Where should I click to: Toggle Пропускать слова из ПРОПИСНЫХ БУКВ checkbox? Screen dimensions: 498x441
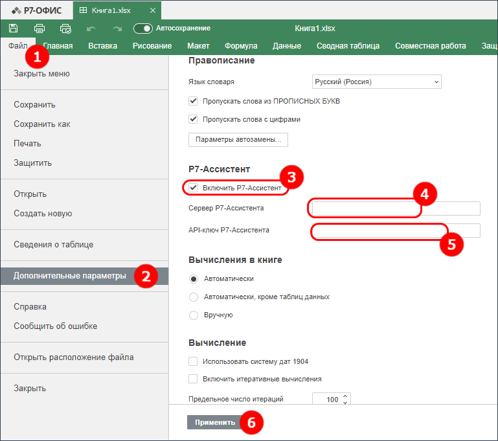(193, 101)
